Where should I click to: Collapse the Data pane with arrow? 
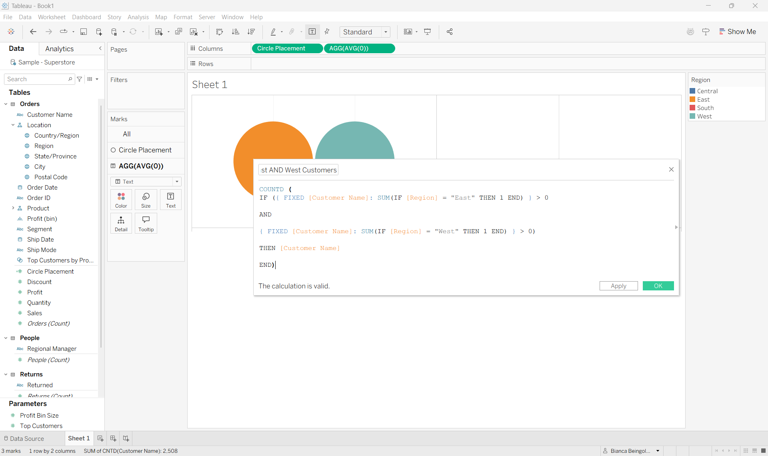click(100, 48)
